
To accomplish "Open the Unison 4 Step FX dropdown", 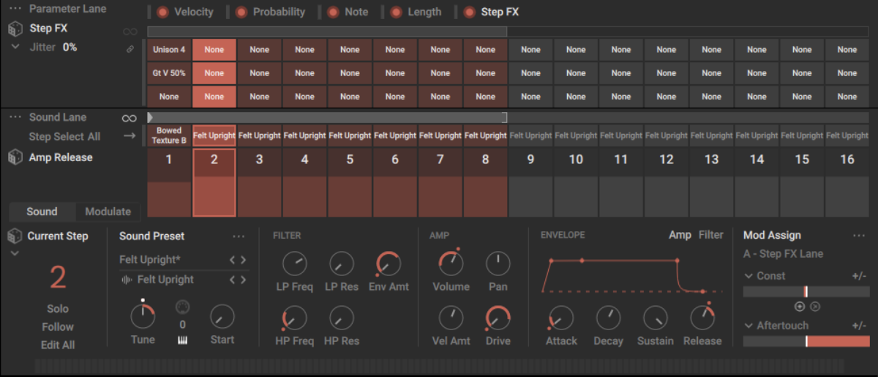I will [169, 50].
